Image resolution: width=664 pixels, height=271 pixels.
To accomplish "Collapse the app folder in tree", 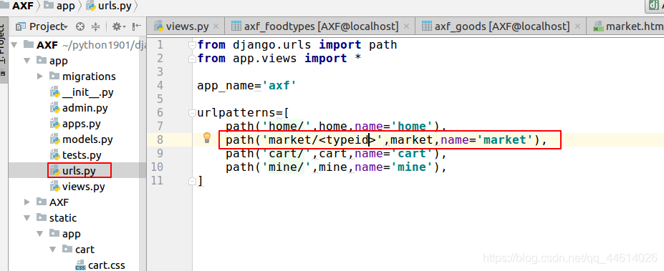I will [27, 61].
